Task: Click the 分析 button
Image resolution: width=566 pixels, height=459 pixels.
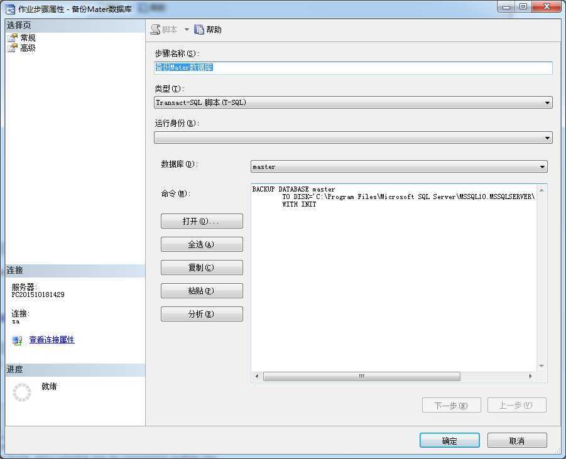Action: click(x=202, y=314)
